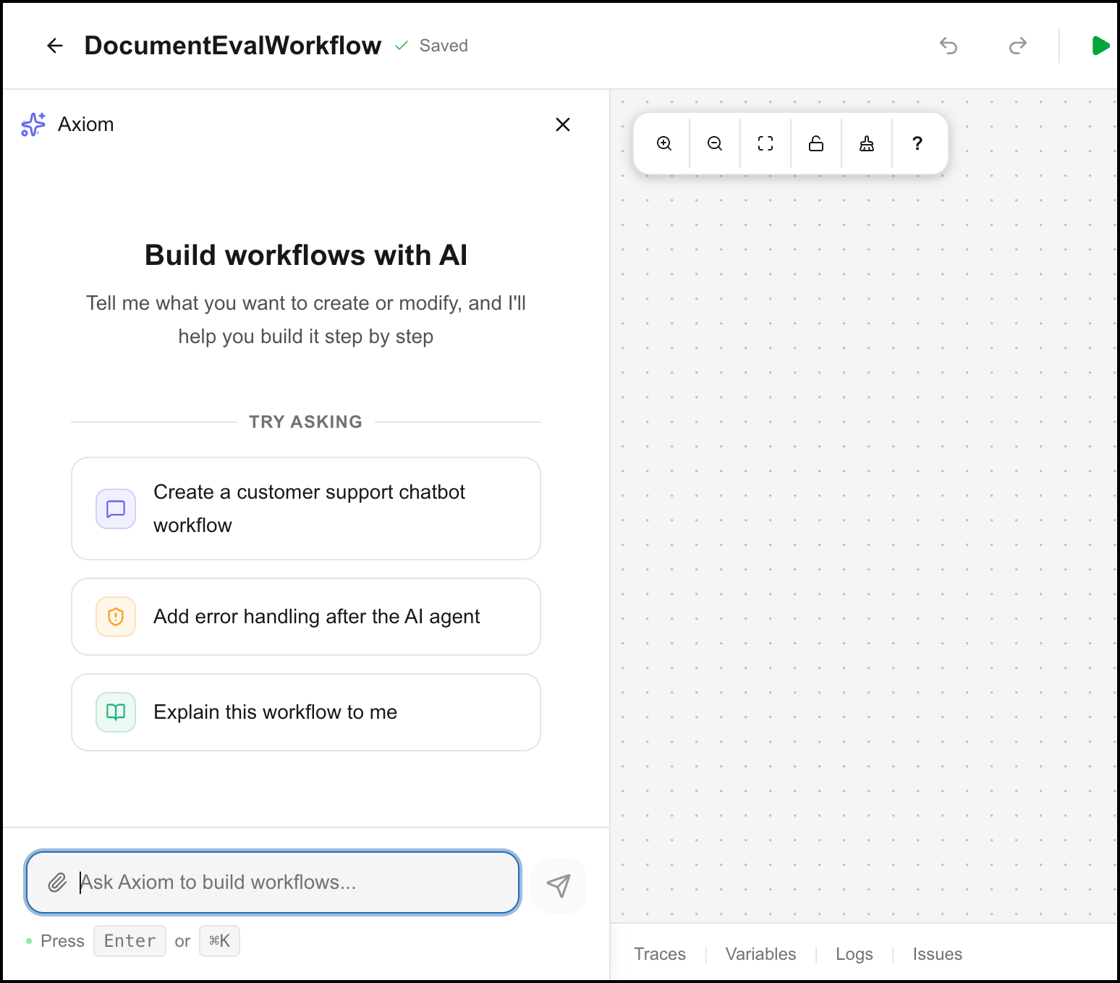Fit the canvas to screen
The image size is (1120, 983).
point(765,143)
